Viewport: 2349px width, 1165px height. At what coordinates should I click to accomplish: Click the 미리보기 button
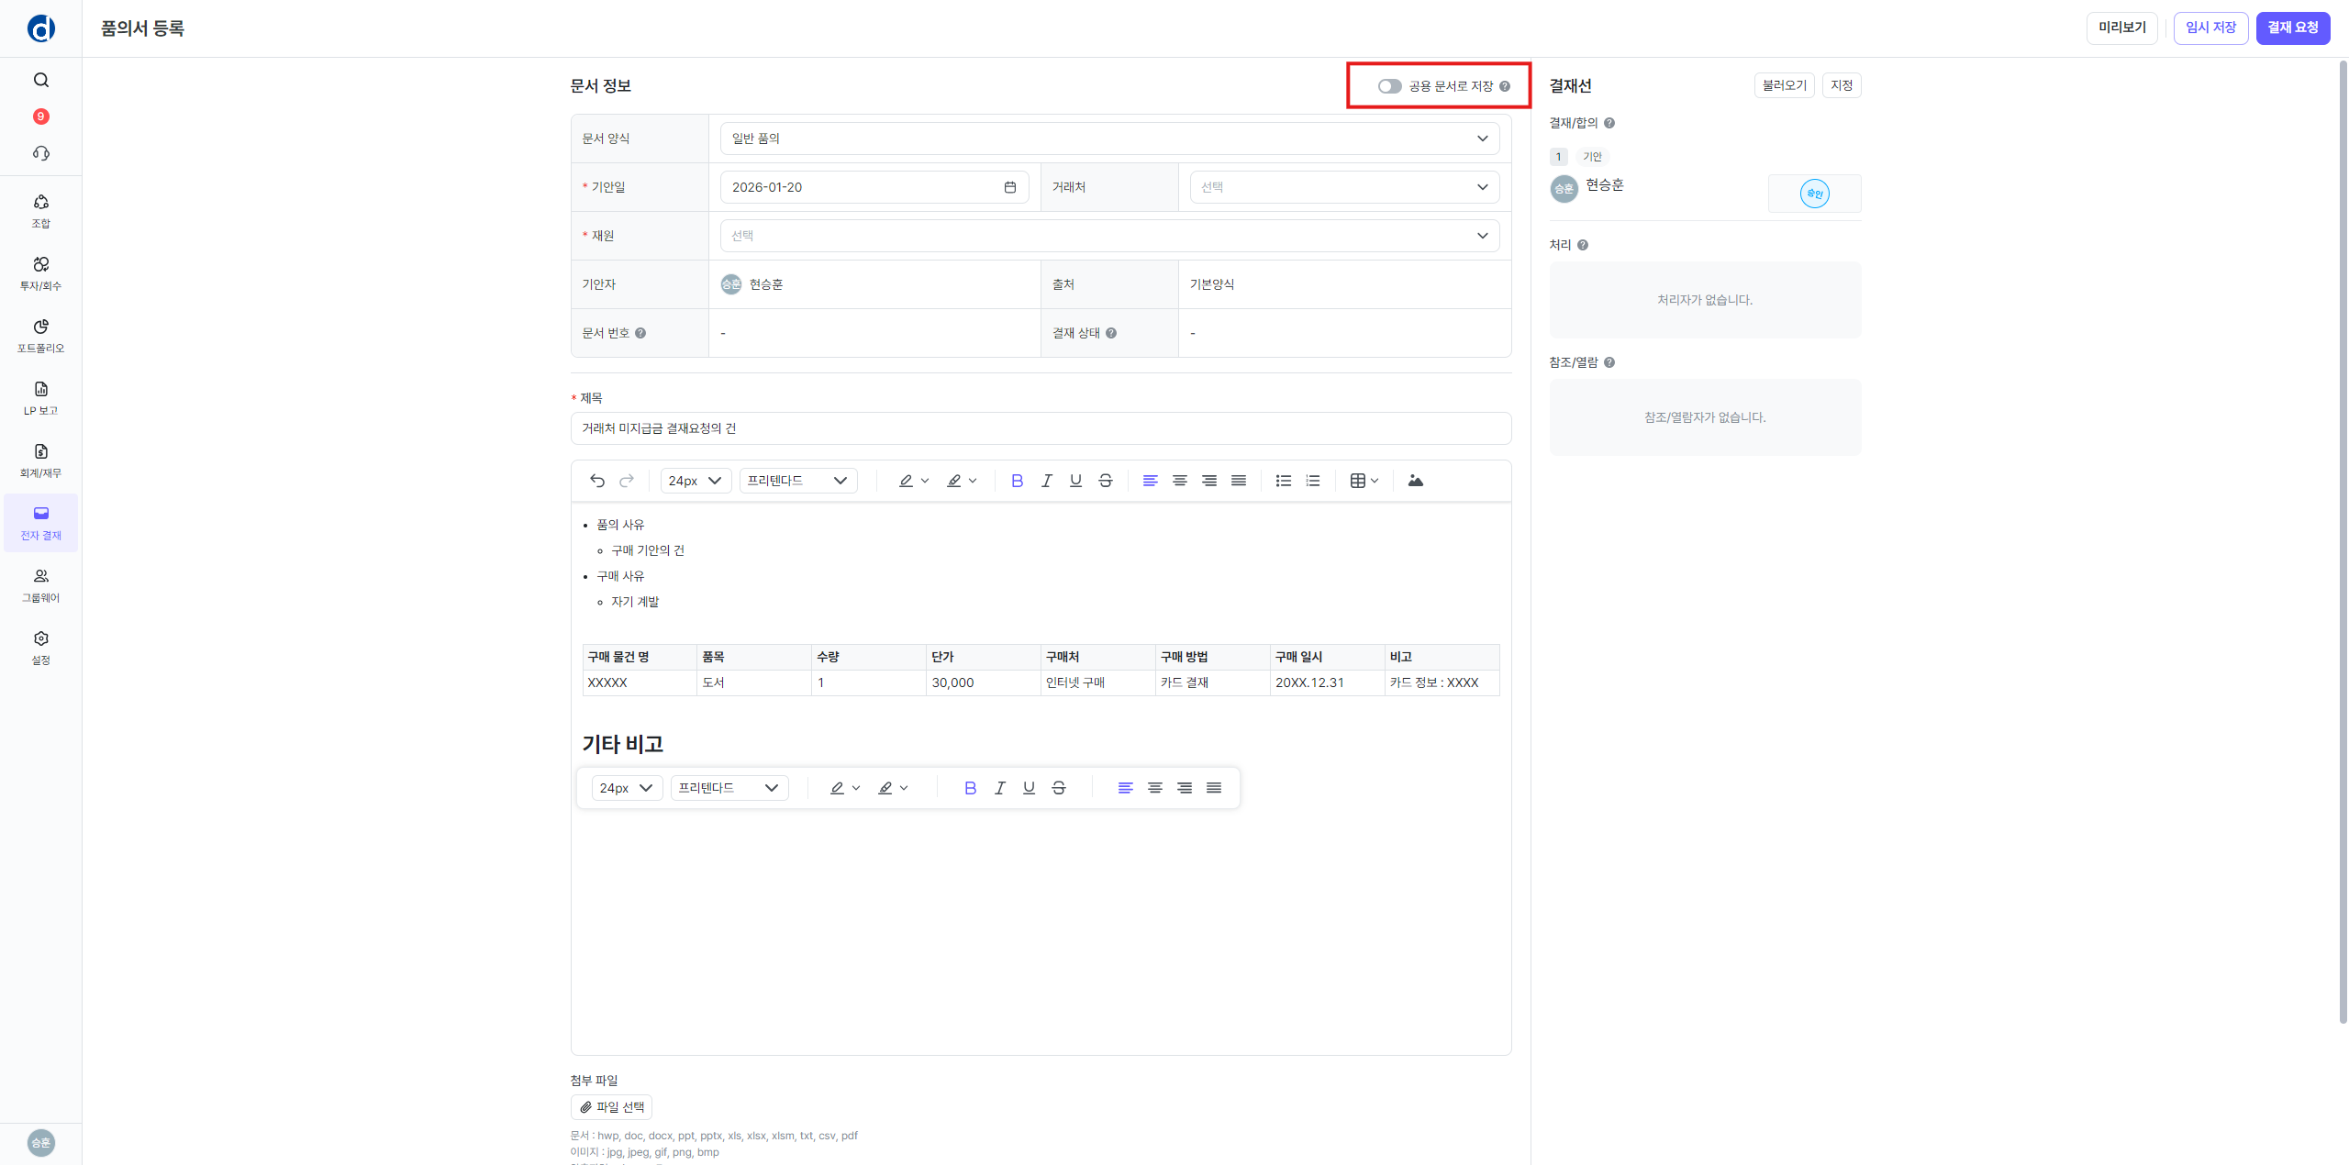(x=2122, y=28)
